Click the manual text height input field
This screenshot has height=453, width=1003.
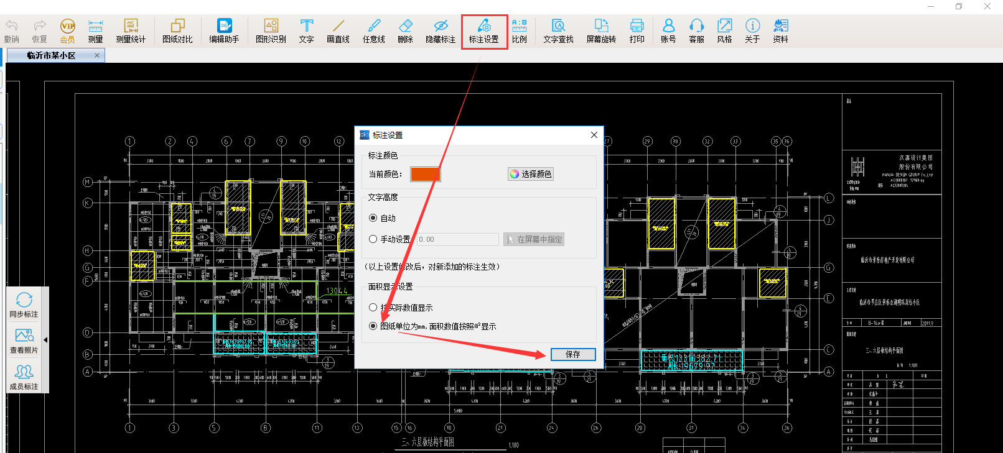pyautogui.click(x=458, y=239)
